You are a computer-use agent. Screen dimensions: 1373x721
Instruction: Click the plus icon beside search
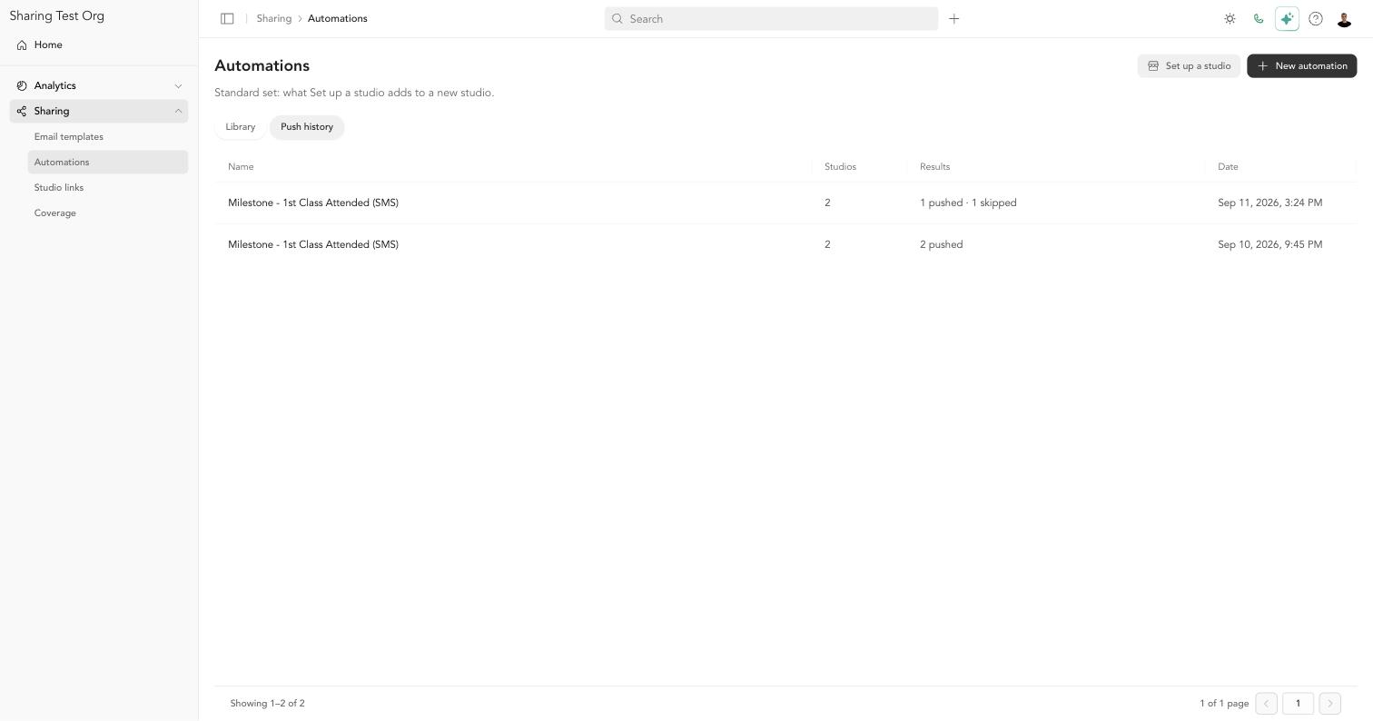click(954, 18)
